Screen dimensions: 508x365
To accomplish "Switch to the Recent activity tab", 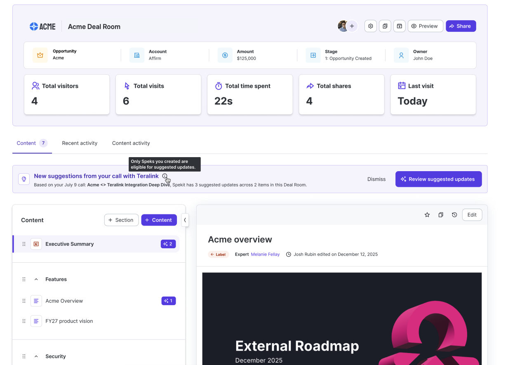I will coord(80,143).
